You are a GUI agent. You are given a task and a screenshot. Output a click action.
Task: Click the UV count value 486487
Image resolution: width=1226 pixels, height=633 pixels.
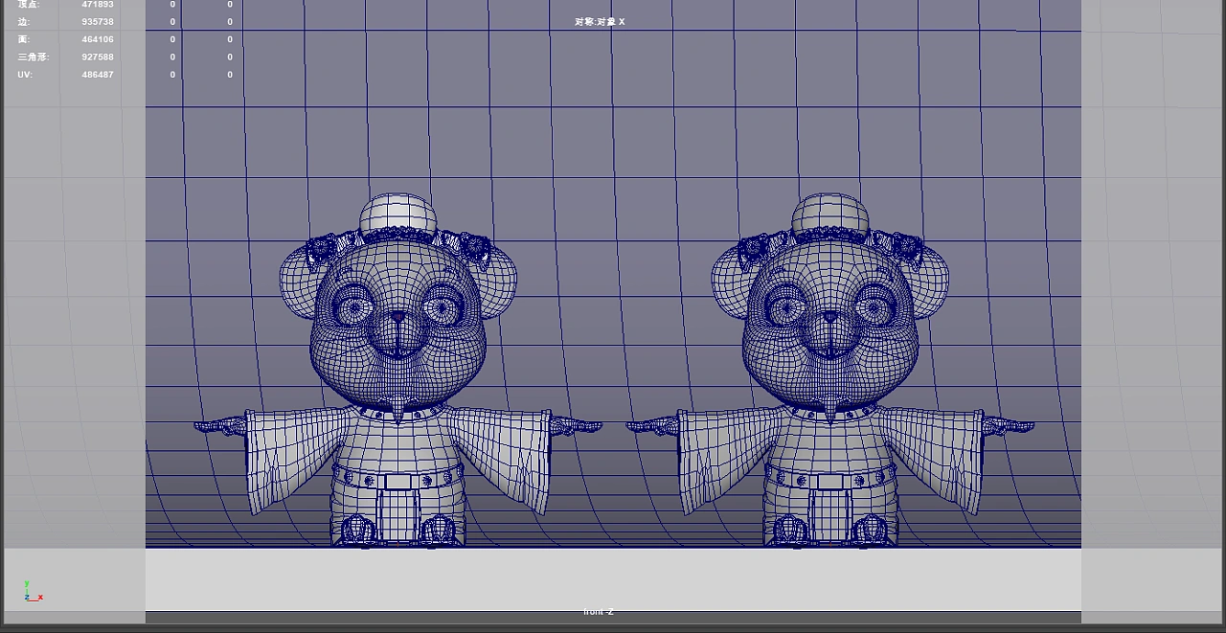pos(98,75)
